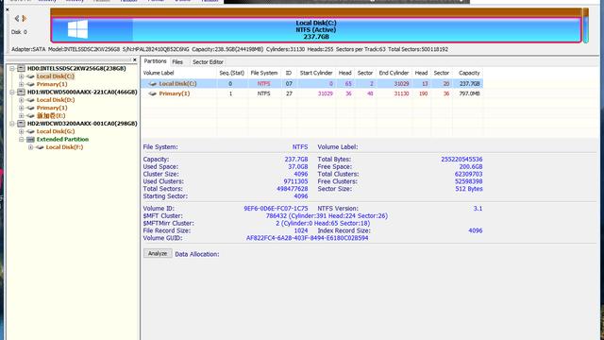
Task: Select Local Disk(F:) in the tree
Action: tap(64, 147)
